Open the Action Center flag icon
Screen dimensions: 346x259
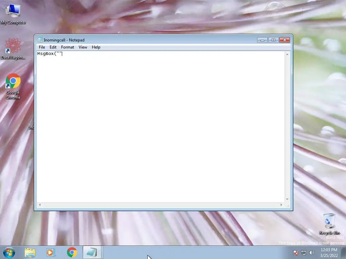click(295, 253)
